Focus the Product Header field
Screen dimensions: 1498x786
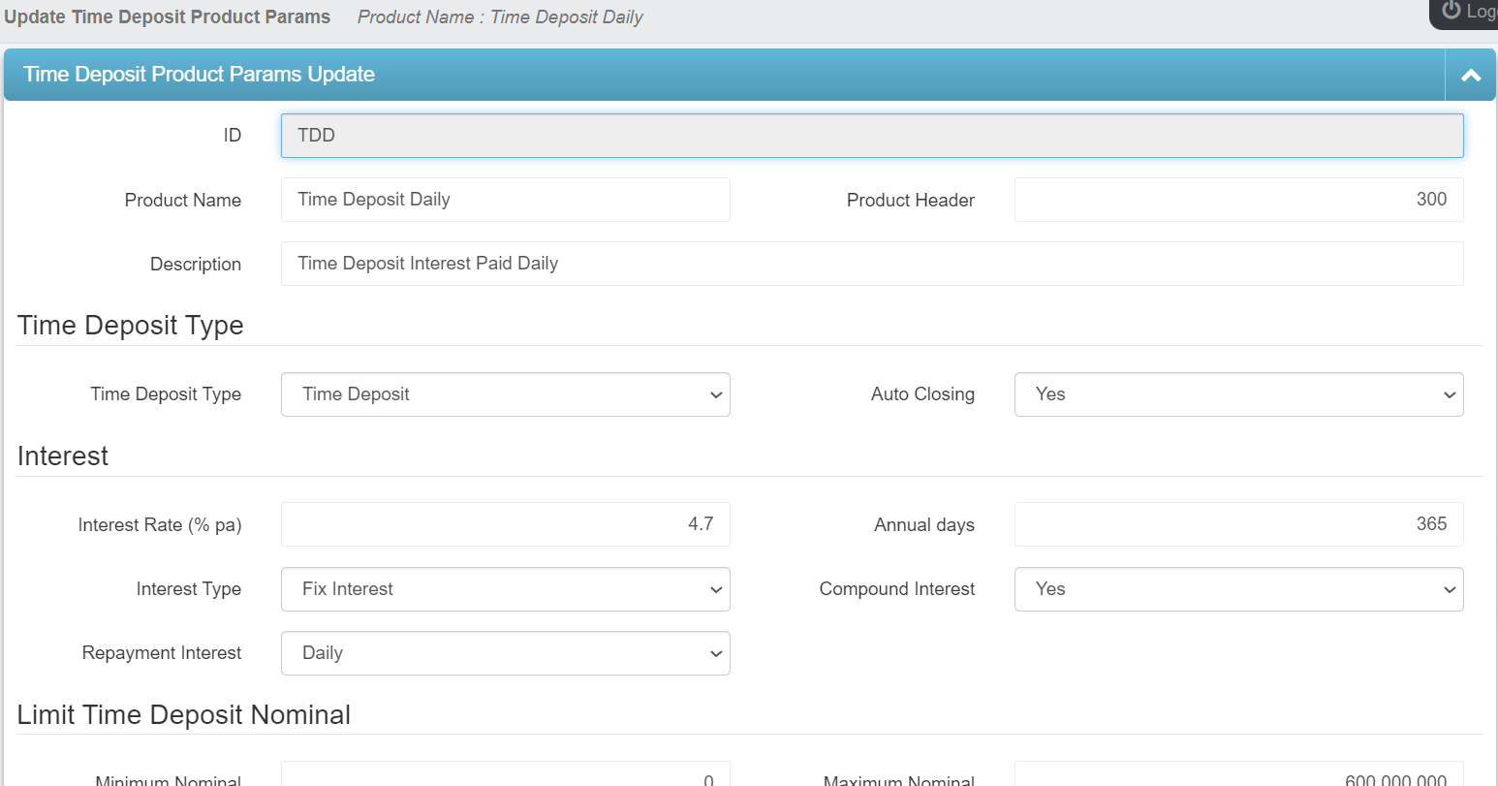pyautogui.click(x=1238, y=200)
